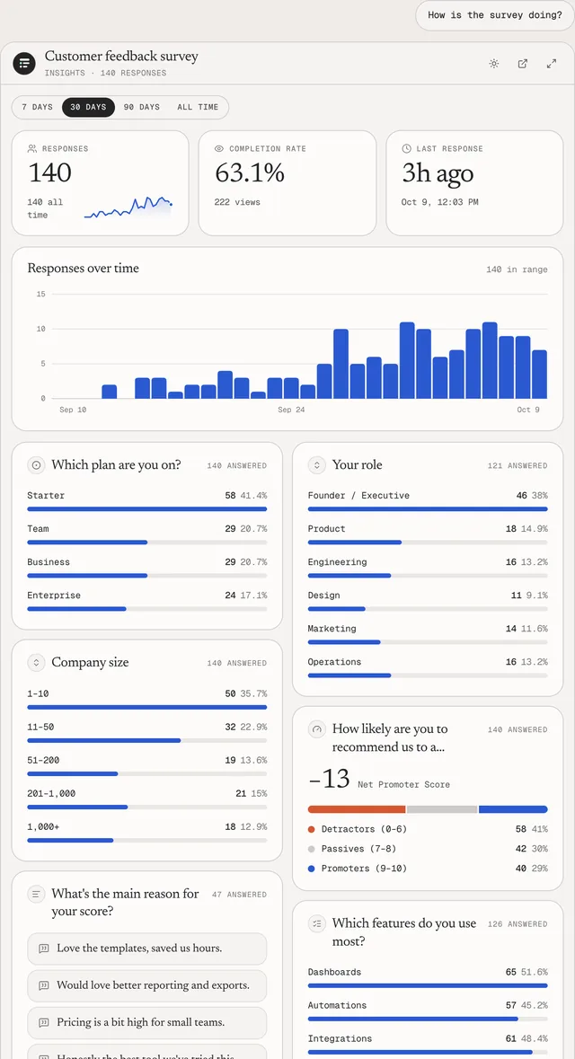Switch to the 90 Days range
Image resolution: width=575 pixels, height=1059 pixels.
[x=142, y=108]
